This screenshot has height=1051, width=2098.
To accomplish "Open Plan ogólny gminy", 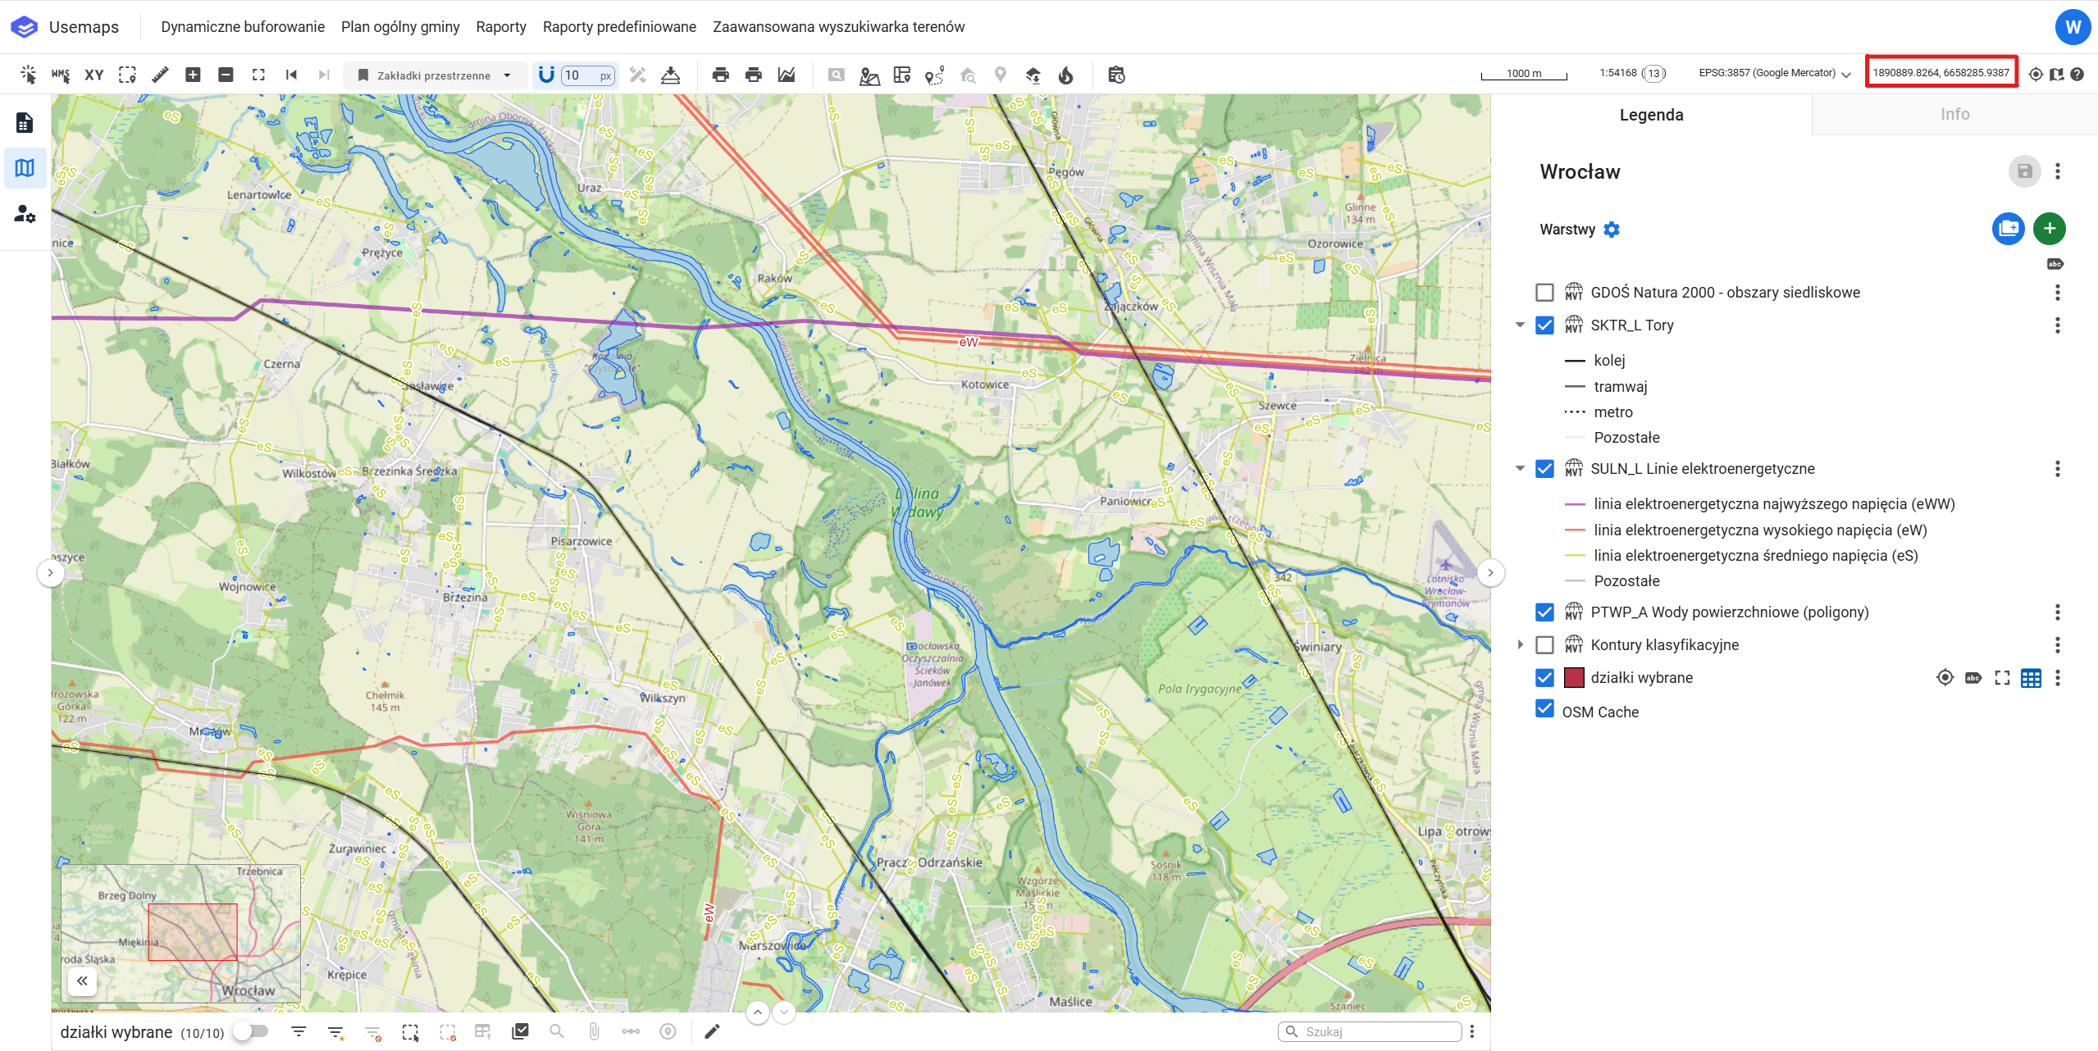I will coord(400,27).
